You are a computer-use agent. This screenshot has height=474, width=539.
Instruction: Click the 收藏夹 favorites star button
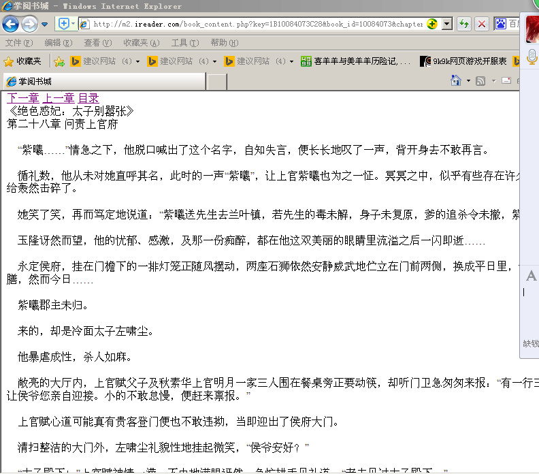pos(22,61)
